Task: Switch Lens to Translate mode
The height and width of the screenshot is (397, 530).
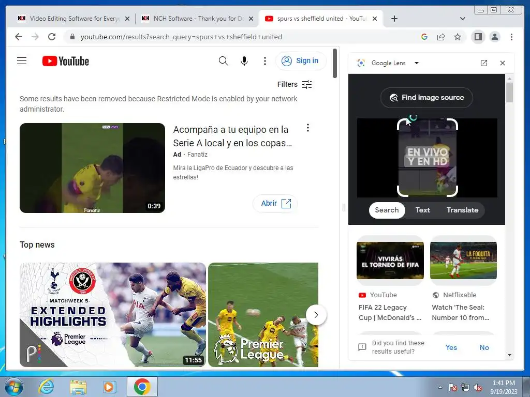Action: pyautogui.click(x=462, y=210)
